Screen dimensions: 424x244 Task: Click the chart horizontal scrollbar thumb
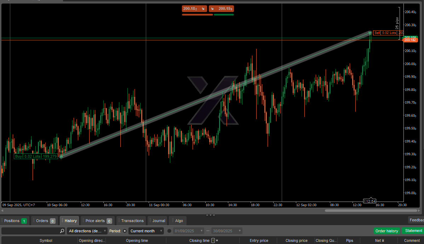click(371, 211)
